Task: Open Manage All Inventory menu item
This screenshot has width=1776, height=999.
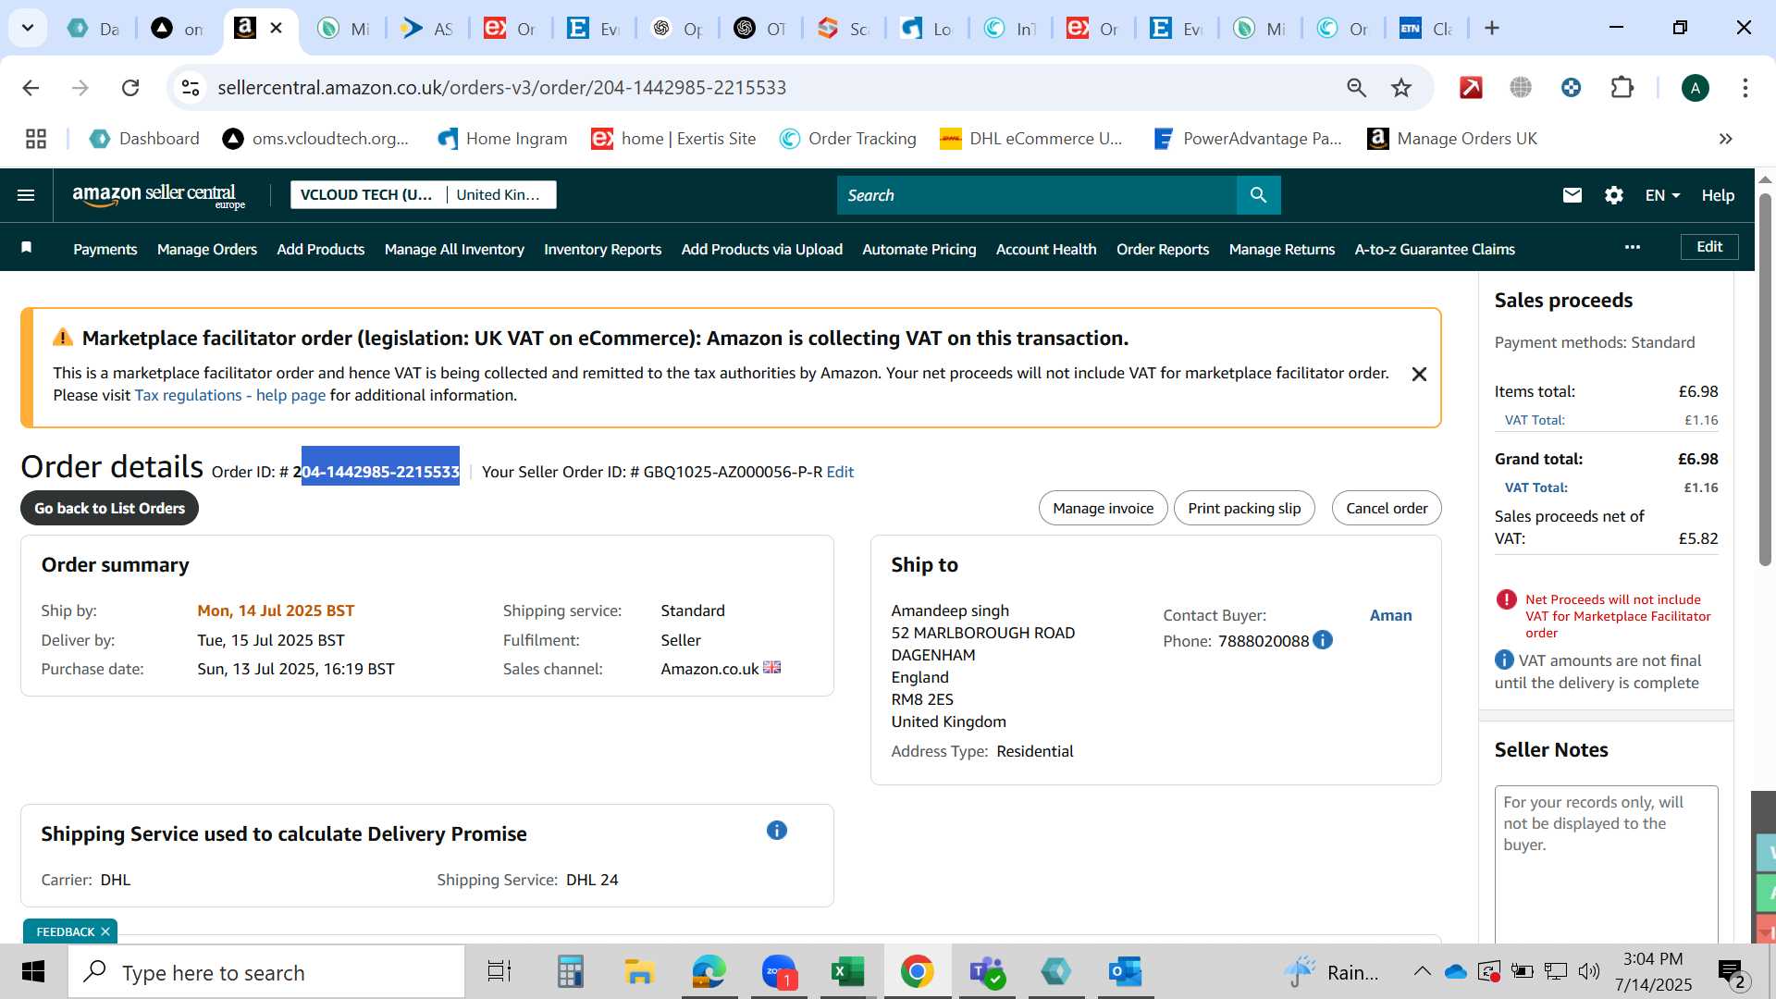Action: 454,249
